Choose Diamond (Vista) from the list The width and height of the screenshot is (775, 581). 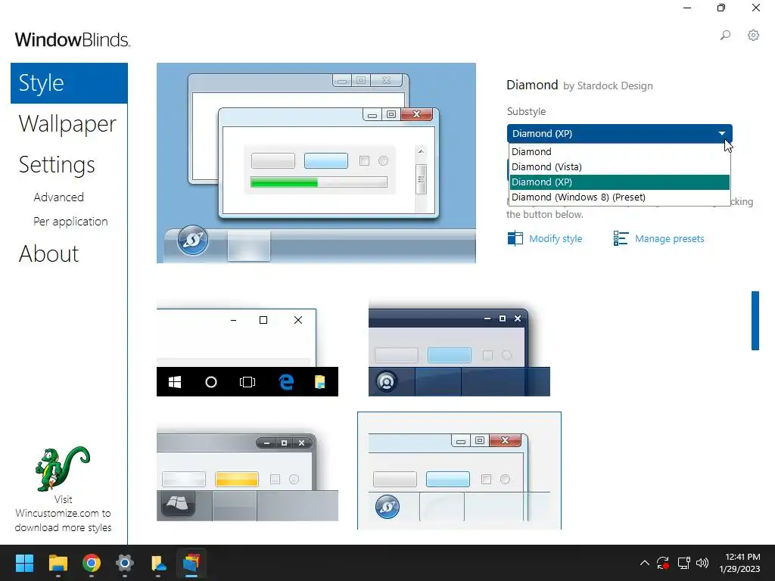619,167
